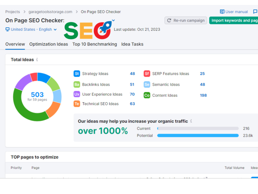Click the Current traffic progress bar
The height and width of the screenshot is (194, 258).
pyautogui.click(x=198, y=129)
